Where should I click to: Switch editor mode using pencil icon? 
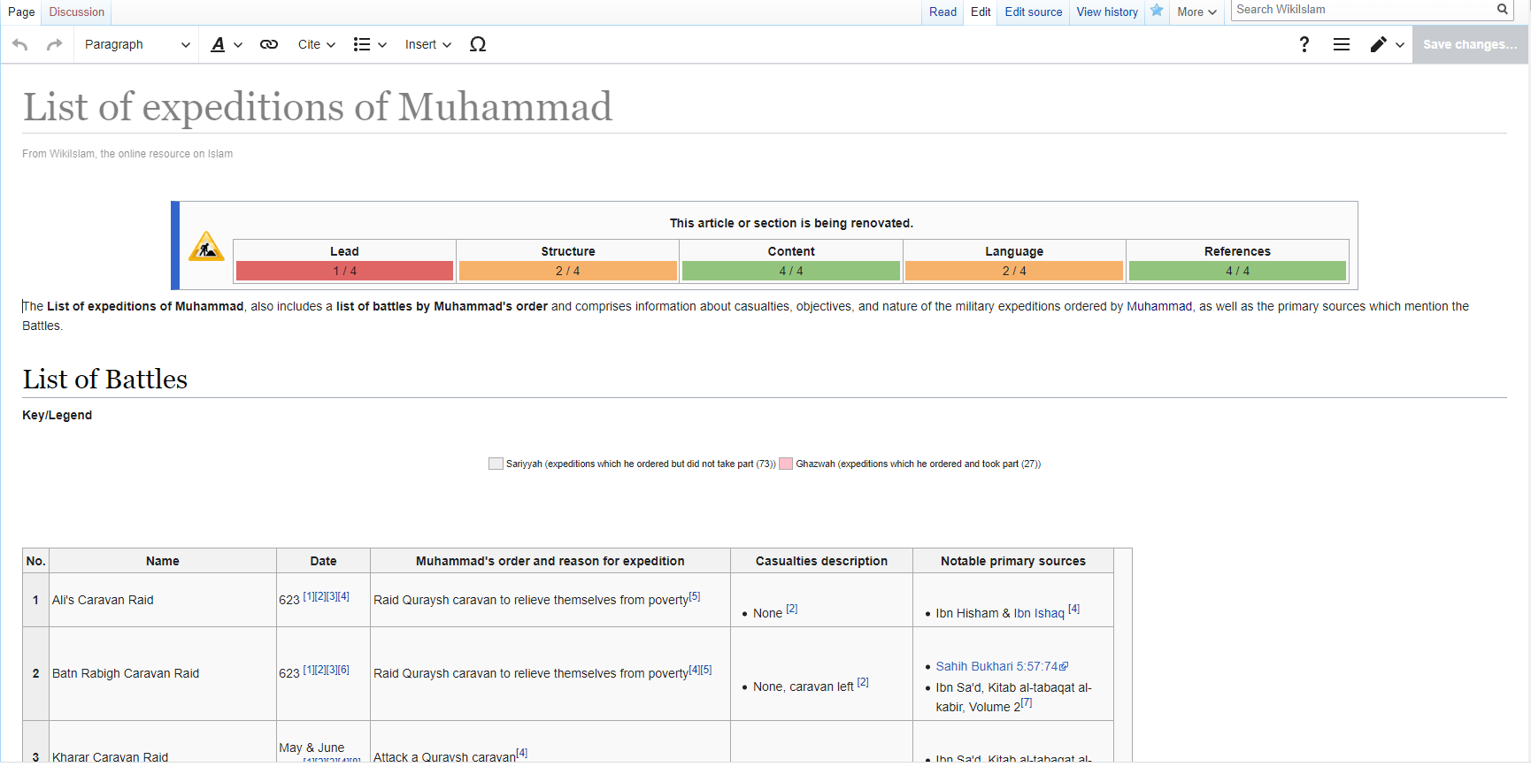click(1386, 44)
